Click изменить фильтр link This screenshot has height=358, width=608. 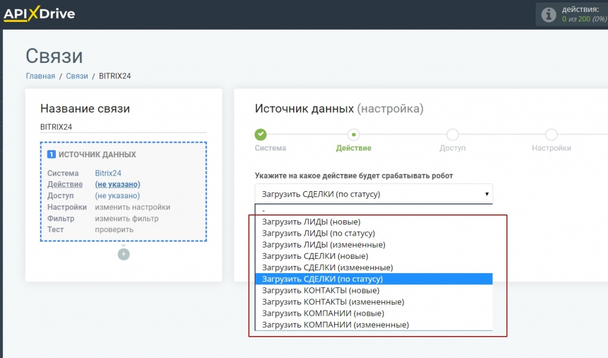(x=127, y=218)
